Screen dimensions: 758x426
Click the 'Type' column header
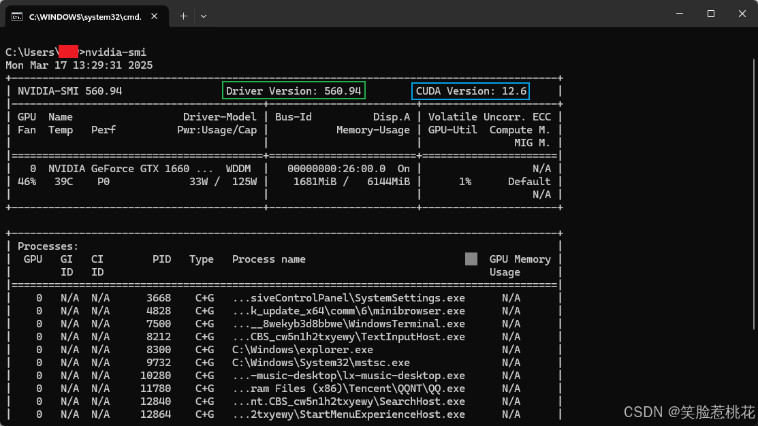point(202,259)
